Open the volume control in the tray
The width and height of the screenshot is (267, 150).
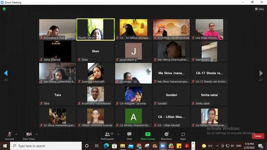pyautogui.click(x=232, y=146)
